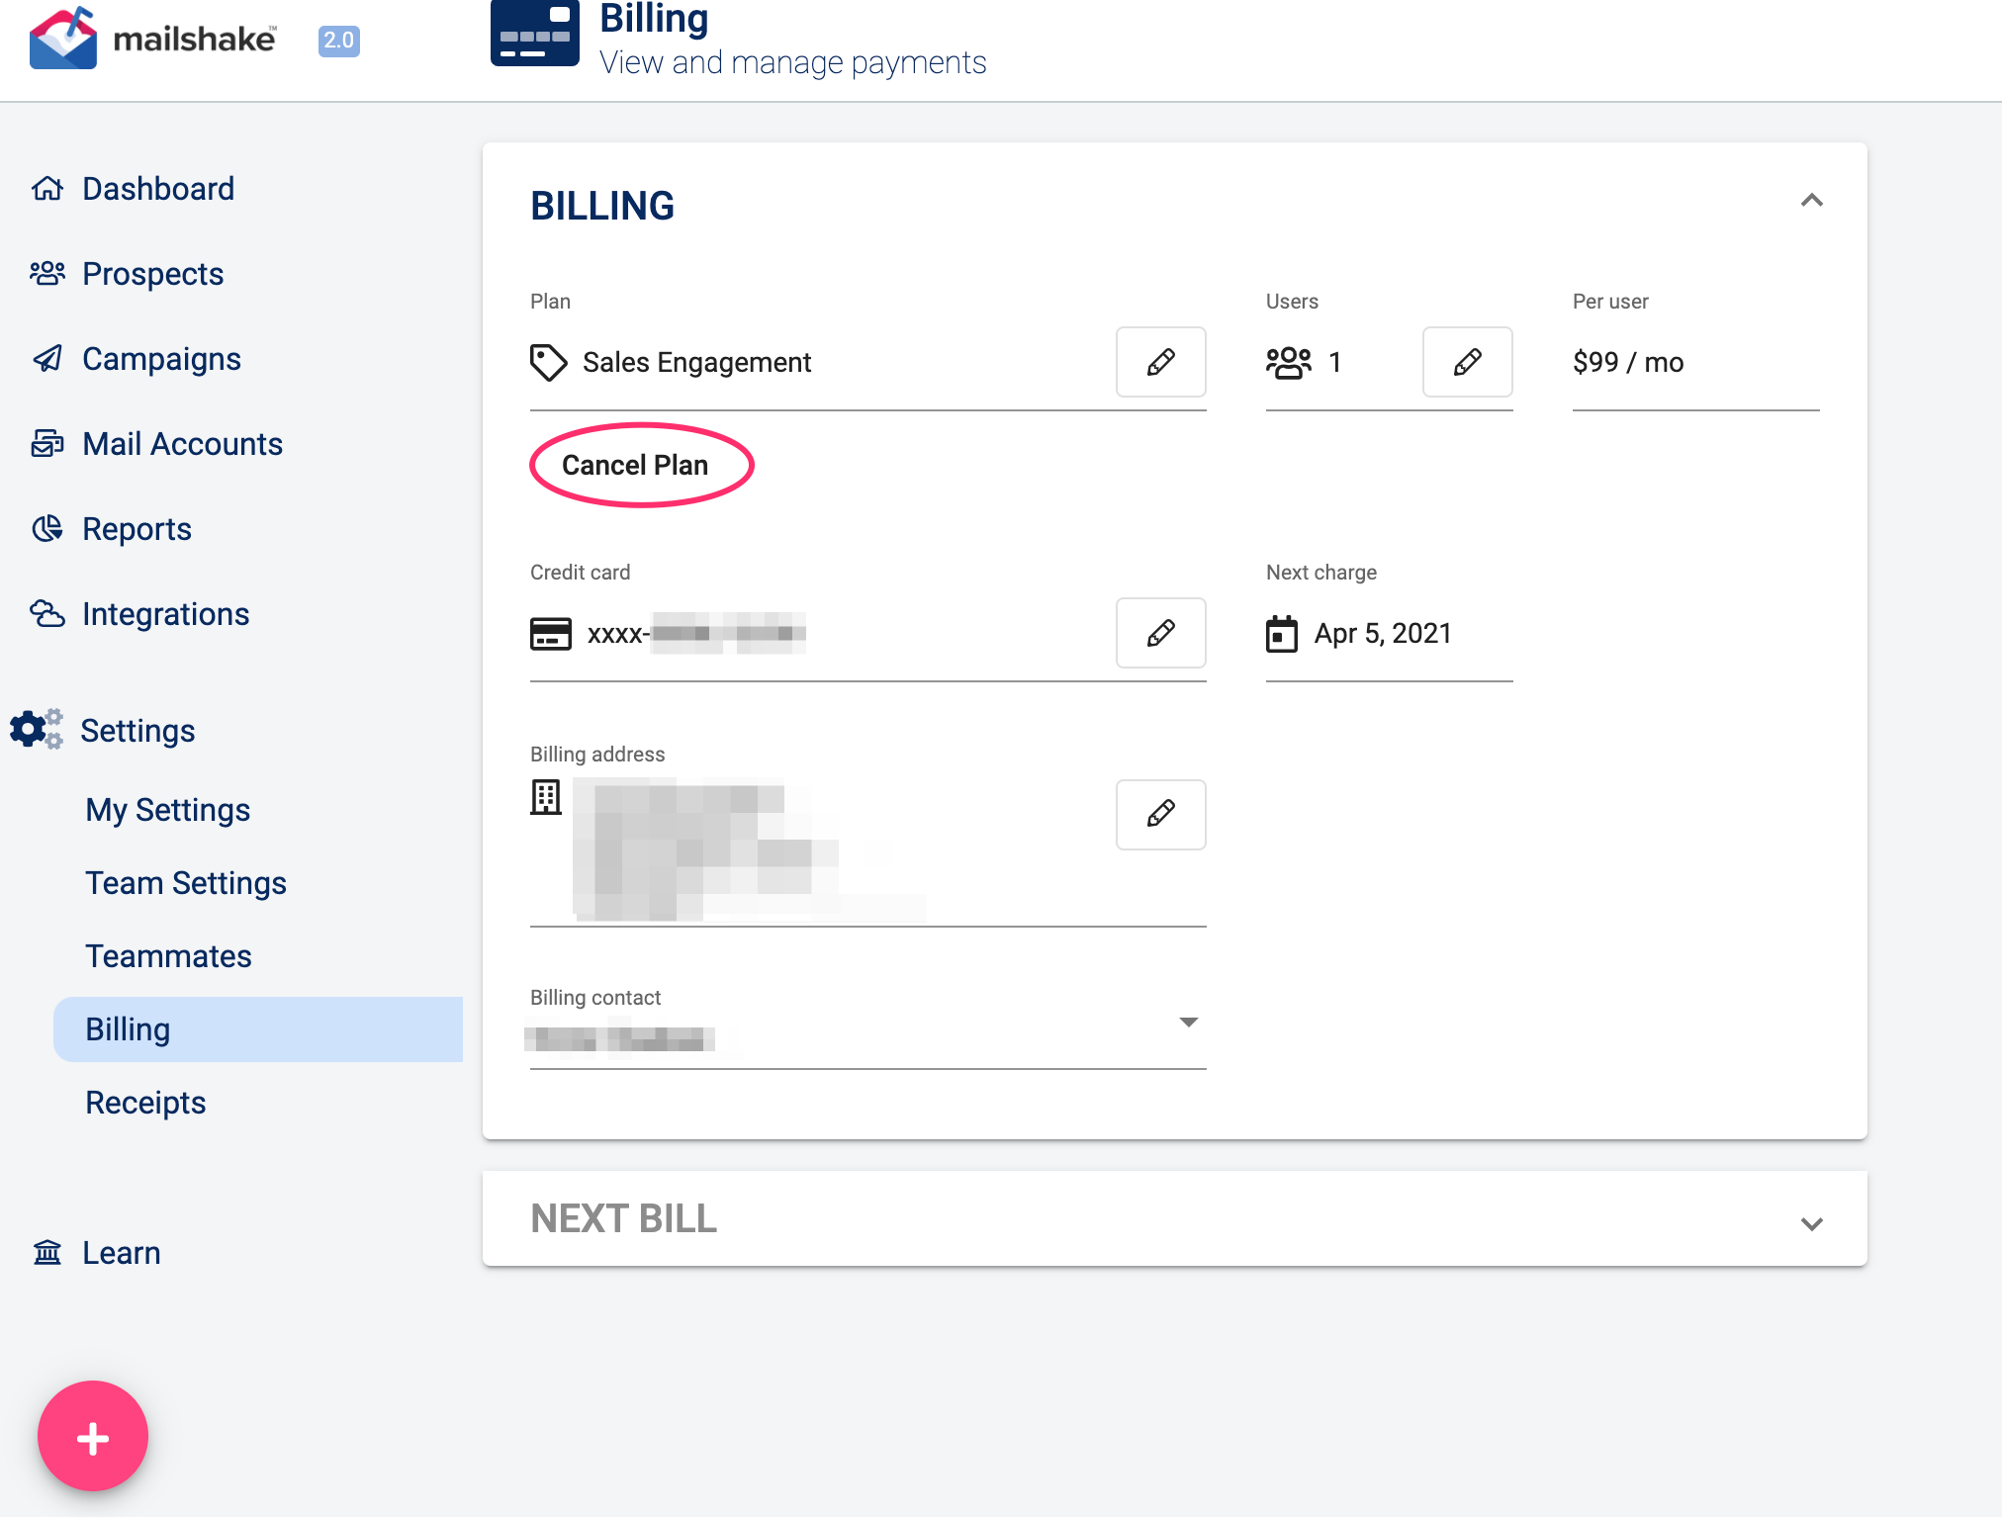Navigate to Mail Accounts
The image size is (2002, 1517).
(183, 443)
